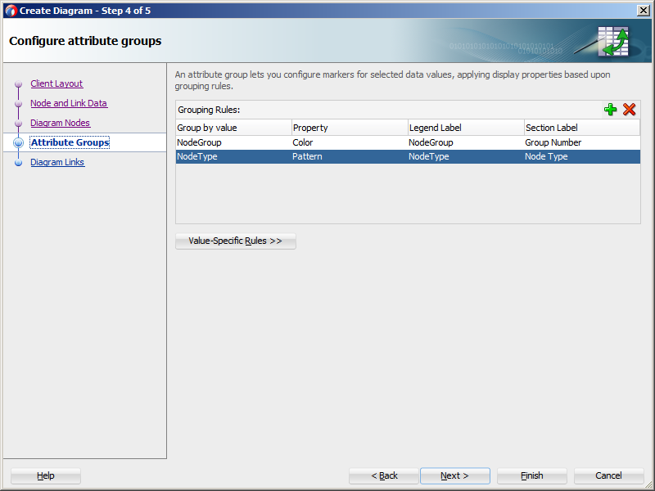Select the Node Type section label cell
The height and width of the screenshot is (491, 655).
click(x=582, y=156)
